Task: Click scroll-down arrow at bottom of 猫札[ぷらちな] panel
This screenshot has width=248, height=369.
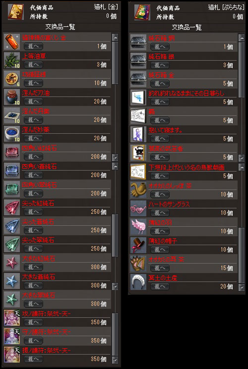Action: (242, 287)
